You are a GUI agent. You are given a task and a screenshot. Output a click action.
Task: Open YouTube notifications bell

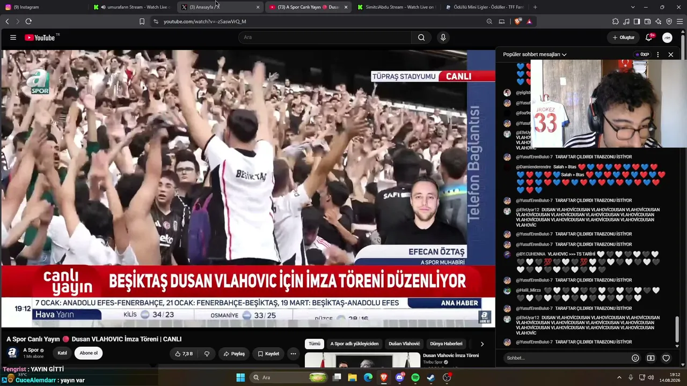pos(649,37)
